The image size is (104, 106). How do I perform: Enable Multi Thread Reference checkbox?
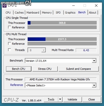coord(9,44)
